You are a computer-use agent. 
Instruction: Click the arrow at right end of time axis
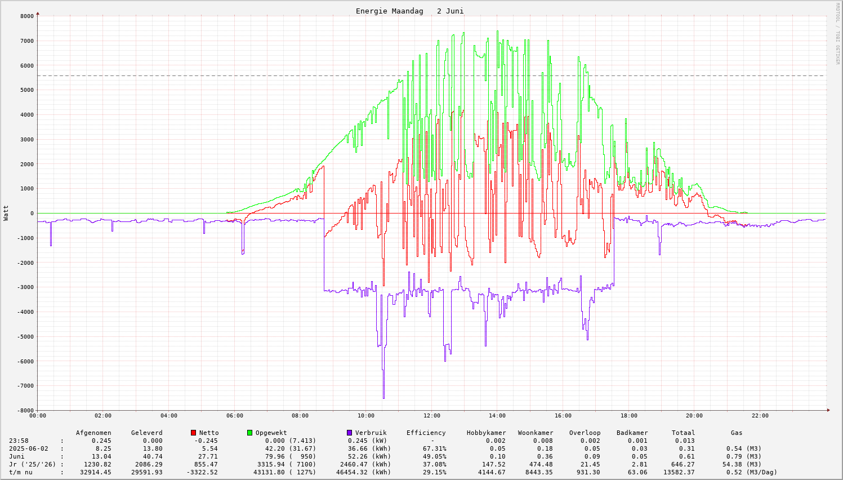point(828,410)
